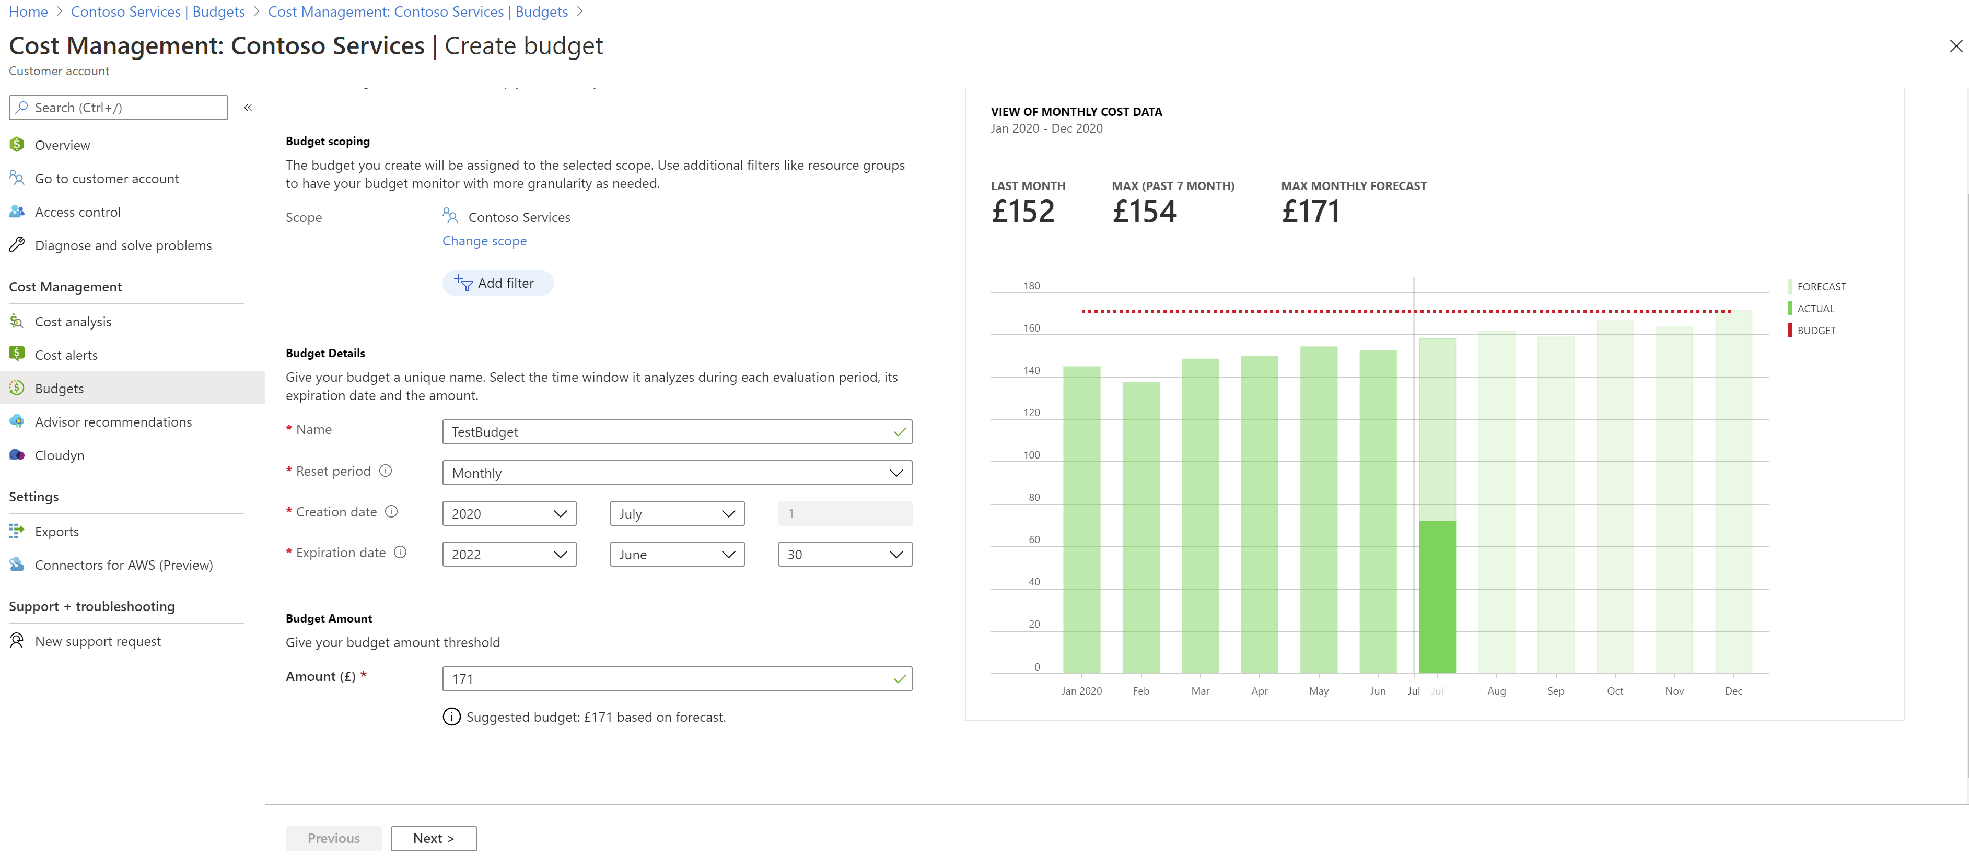
Task: Open the Expiration date June month dropdown
Action: click(x=677, y=555)
